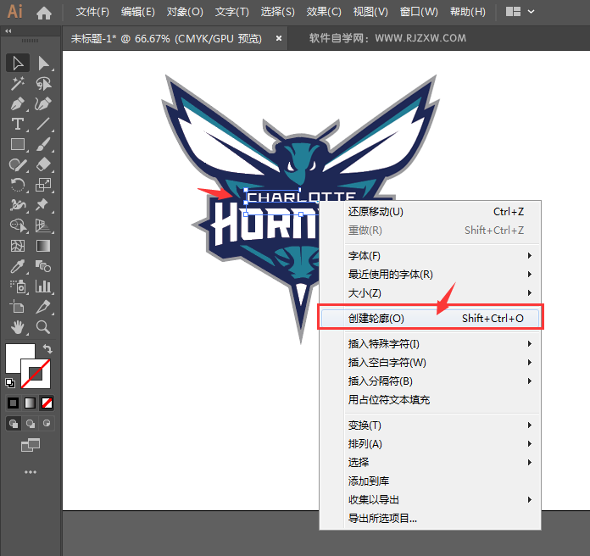Select the Blend tool
Screen dimensions: 590x556
[43, 266]
